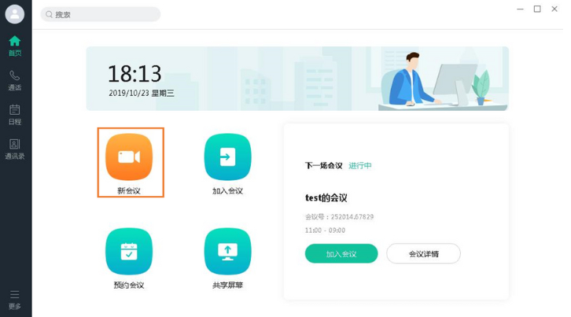Click the search magnifier icon
The image size is (571, 317).
(x=50, y=14)
